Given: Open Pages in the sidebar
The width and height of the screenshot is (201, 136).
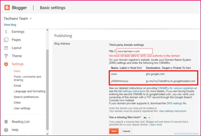Looking at the screenshot, I should coord(16,40).
